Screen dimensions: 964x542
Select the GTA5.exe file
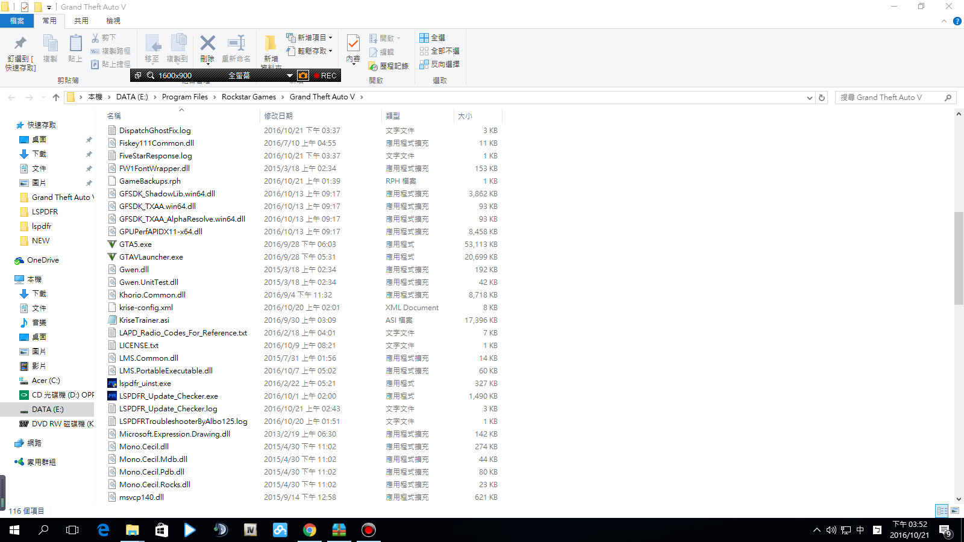[136, 245]
